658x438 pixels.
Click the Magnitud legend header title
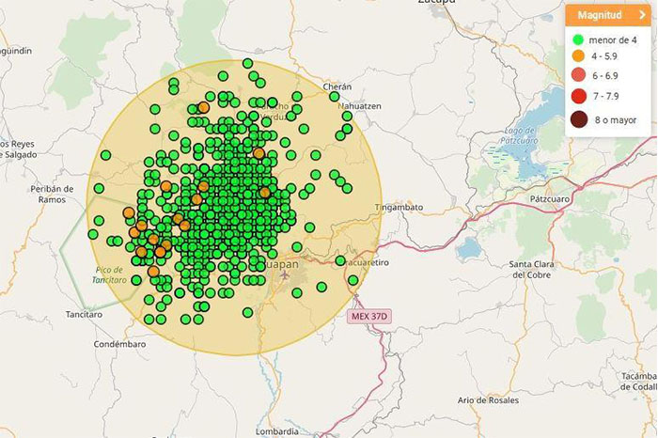(599, 16)
